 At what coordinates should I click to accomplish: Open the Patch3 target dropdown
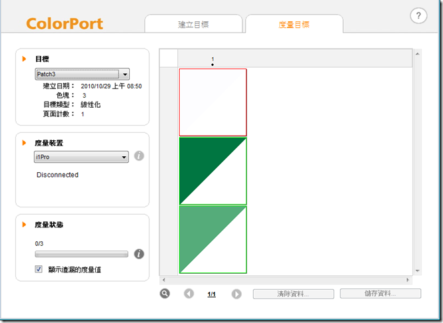tap(82, 74)
